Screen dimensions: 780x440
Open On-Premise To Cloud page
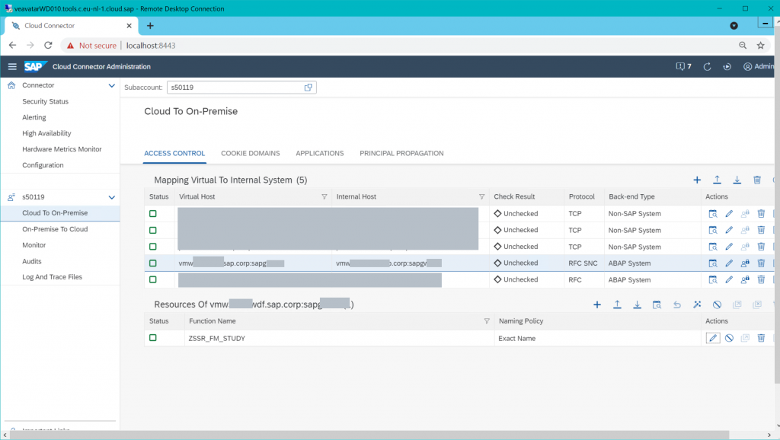click(x=55, y=229)
